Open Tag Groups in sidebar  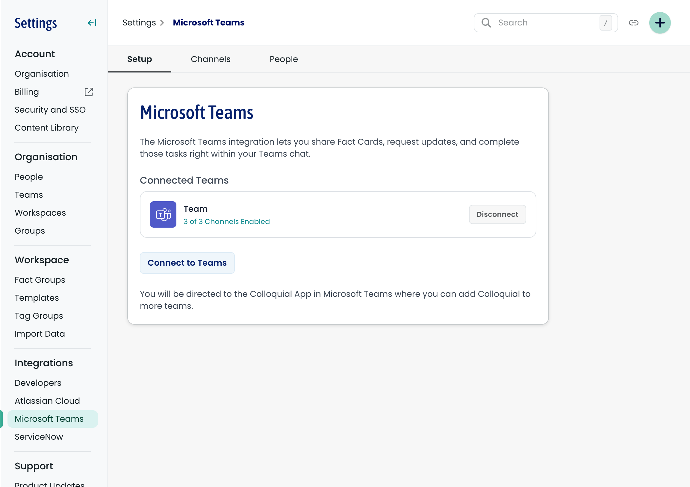[39, 316]
